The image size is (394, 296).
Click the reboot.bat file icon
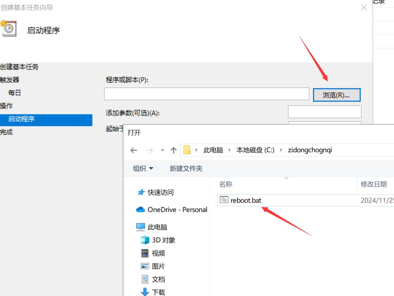coord(224,200)
